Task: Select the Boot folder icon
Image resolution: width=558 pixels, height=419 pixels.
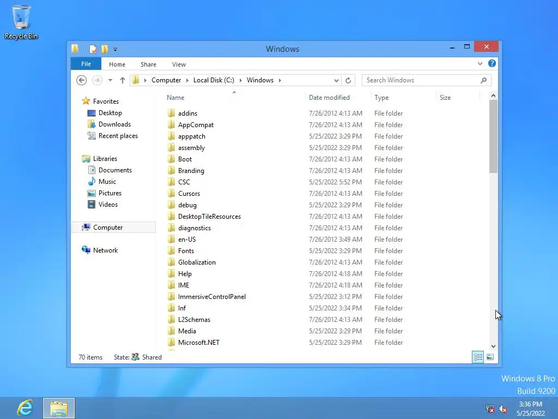Action: coord(172,159)
